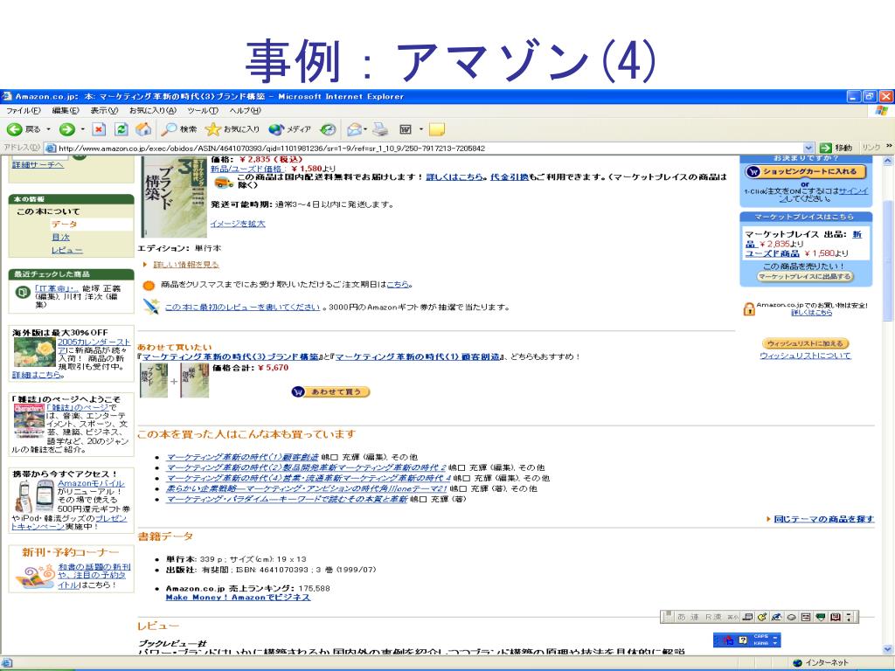Open 柔らかい企業戦略 recommendation link
The image size is (895, 671).
[307, 489]
